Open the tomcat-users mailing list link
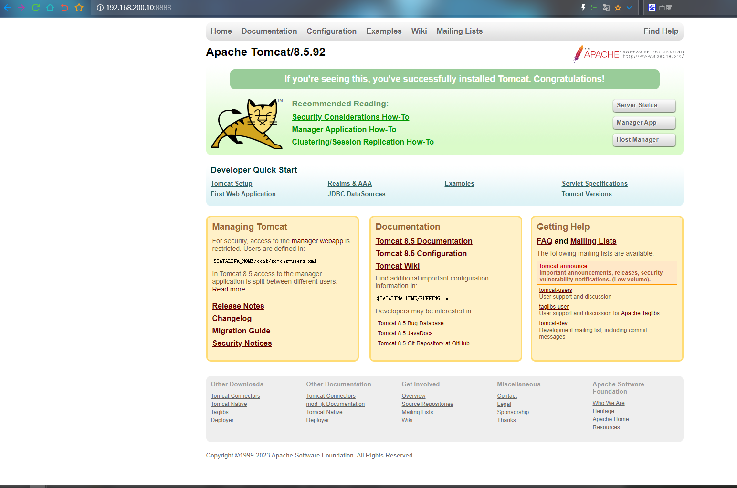The width and height of the screenshot is (737, 488). click(556, 290)
